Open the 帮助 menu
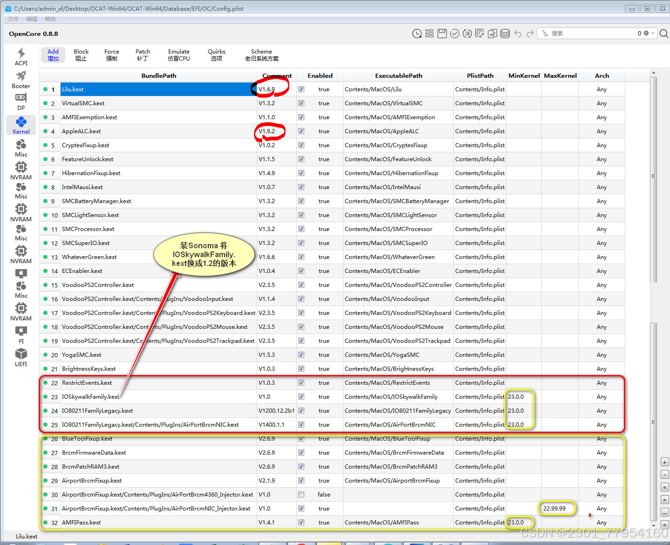This screenshot has height=545, width=670. [x=50, y=19]
